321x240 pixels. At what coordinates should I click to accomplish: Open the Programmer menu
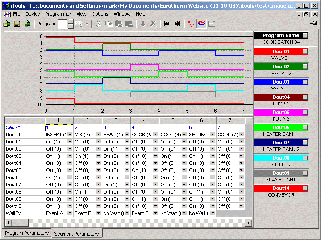click(x=58, y=14)
